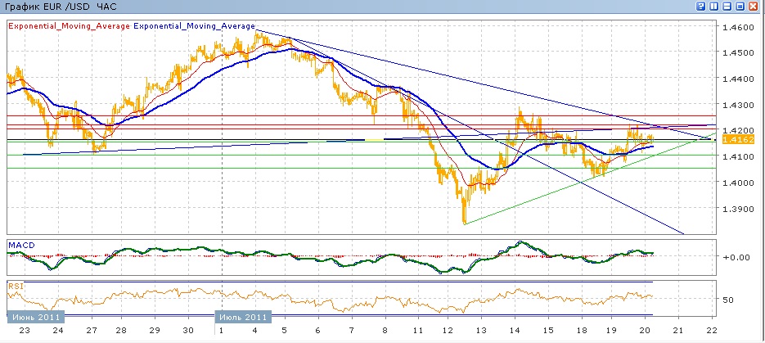Click date 23 on the time axis
Image resolution: width=765 pixels, height=343 pixels.
[25, 331]
